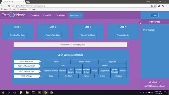Click the Logstash cell

[112, 62]
